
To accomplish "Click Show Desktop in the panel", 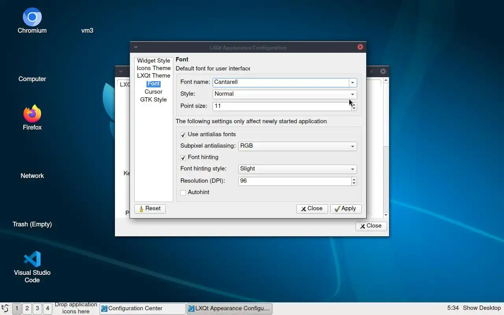I will (482, 308).
